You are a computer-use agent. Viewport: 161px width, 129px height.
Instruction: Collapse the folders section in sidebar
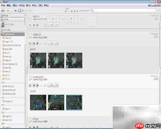[x=2, y=30]
